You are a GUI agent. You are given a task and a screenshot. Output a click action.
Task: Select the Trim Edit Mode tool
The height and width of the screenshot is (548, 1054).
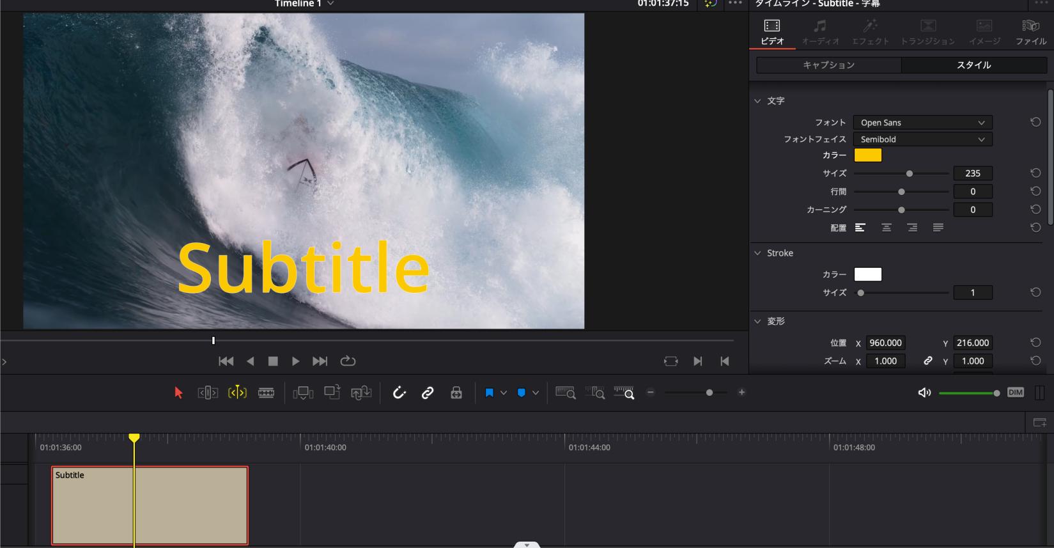tap(208, 393)
